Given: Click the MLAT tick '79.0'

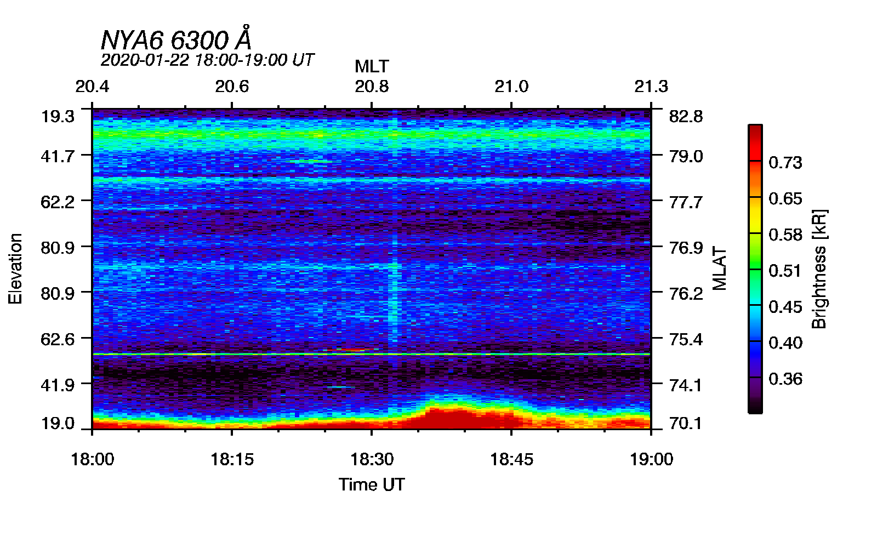Looking at the screenshot, I should coord(686,156).
